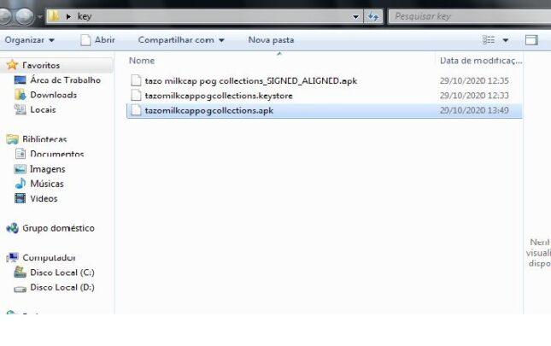Click the Grupo doméstico homegroup icon

point(12,228)
